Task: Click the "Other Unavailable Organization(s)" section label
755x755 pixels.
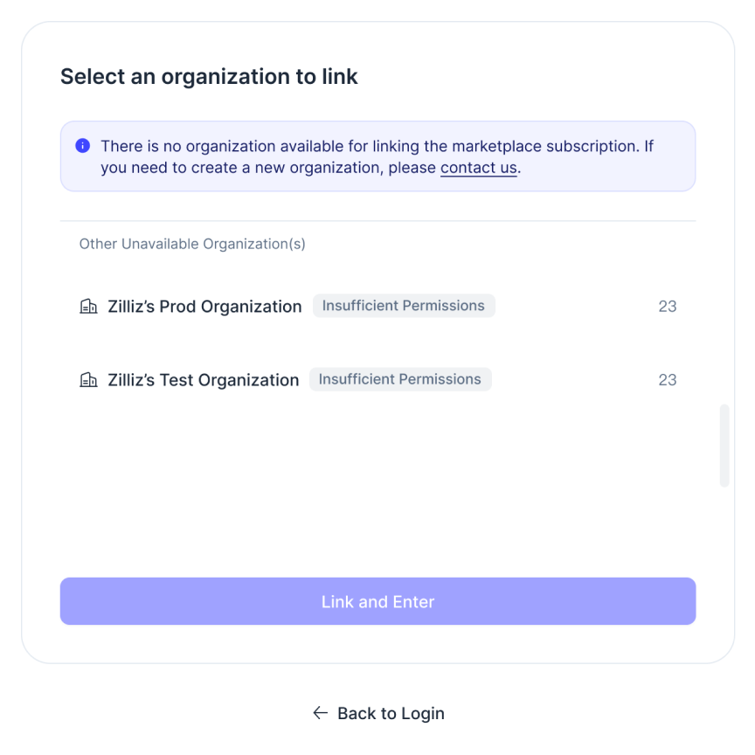Action: pos(192,244)
